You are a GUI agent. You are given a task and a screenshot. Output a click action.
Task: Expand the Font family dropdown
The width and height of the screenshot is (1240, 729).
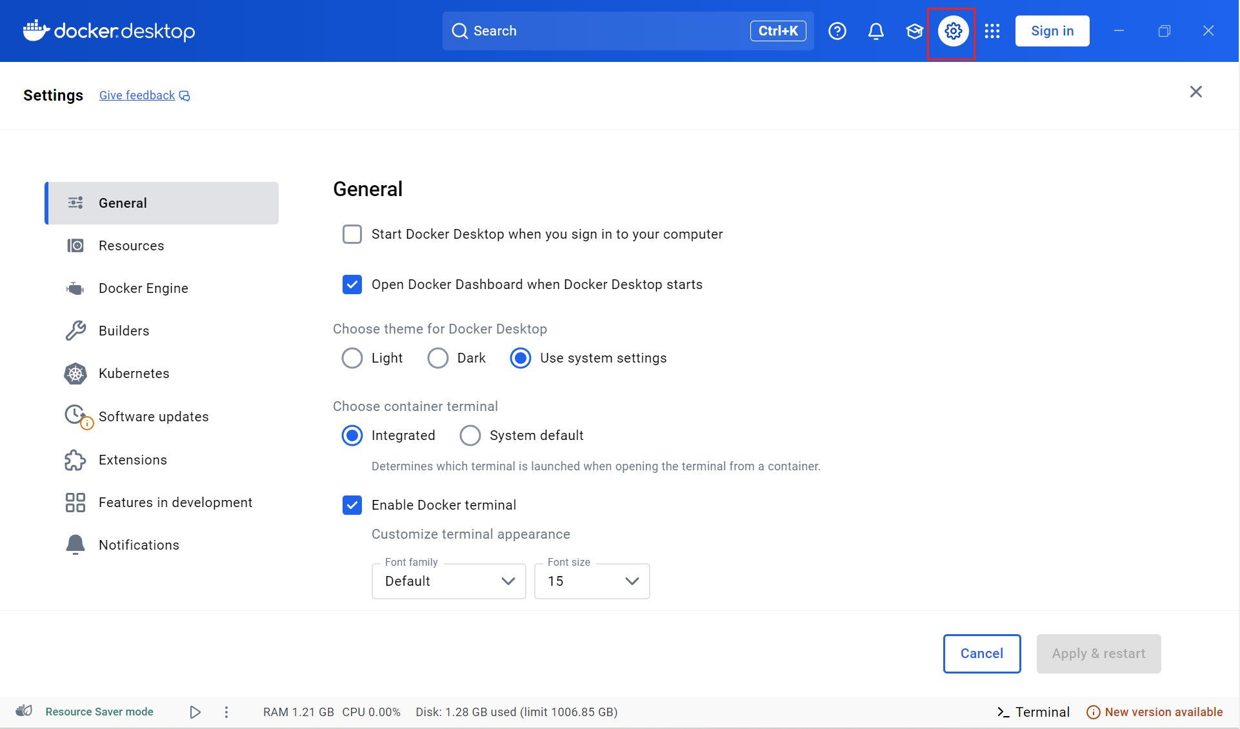point(449,581)
